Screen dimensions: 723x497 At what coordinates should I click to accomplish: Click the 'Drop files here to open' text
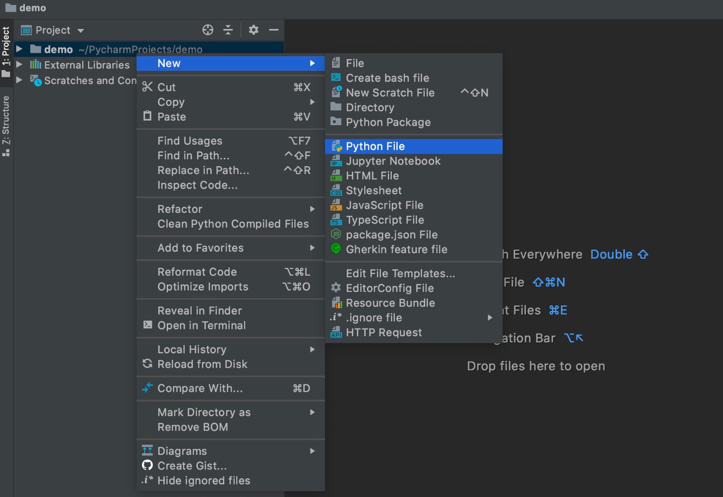click(x=536, y=366)
